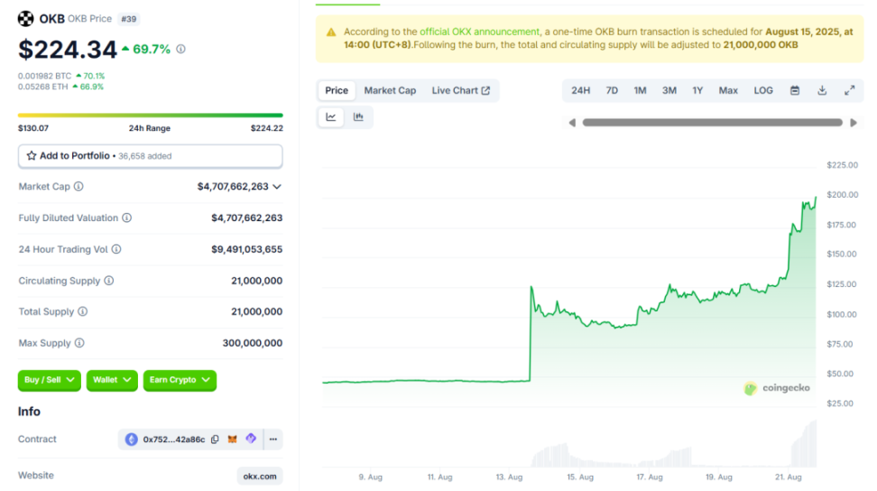The width and height of the screenshot is (877, 491).
Task: Click the #39 rank badge
Action: [x=129, y=19]
